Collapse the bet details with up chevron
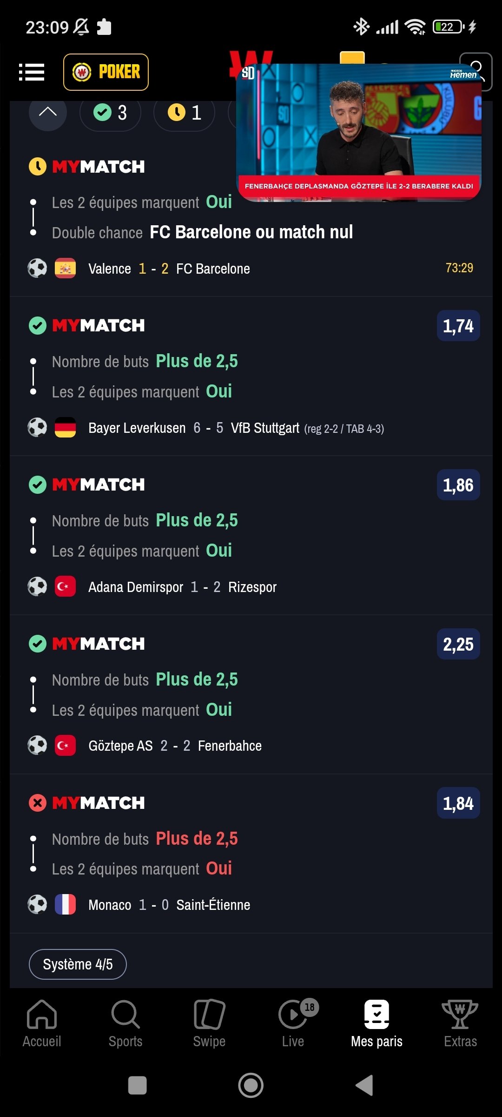Screen dimensions: 502x1117 (48, 112)
